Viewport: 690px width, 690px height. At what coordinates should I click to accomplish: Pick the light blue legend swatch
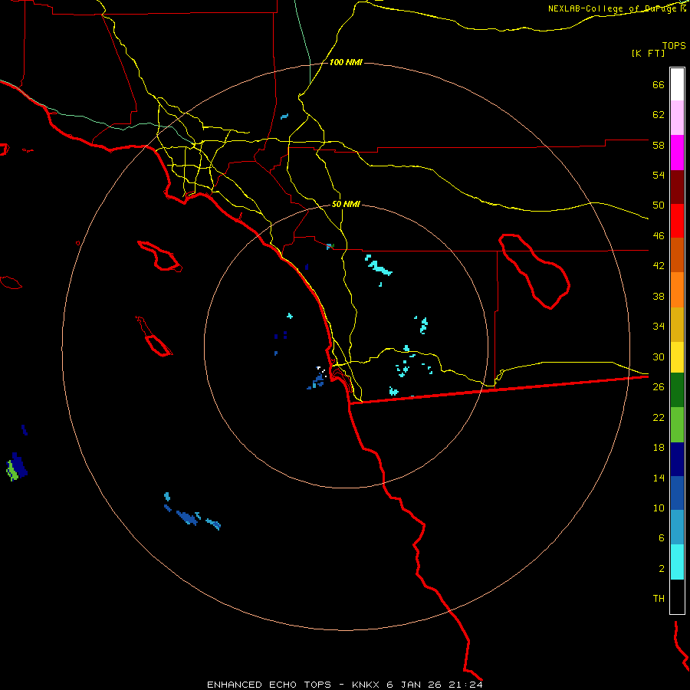(677, 527)
